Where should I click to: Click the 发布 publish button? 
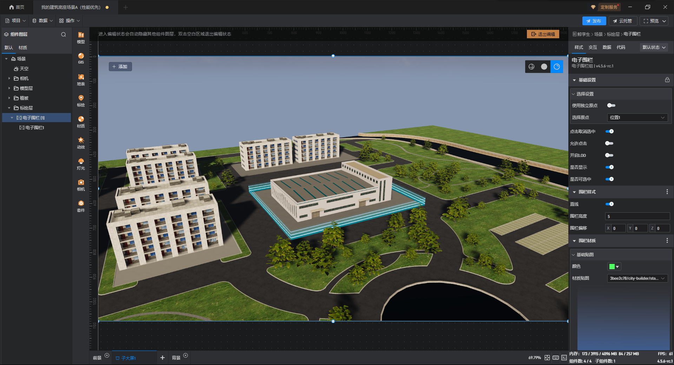point(594,21)
